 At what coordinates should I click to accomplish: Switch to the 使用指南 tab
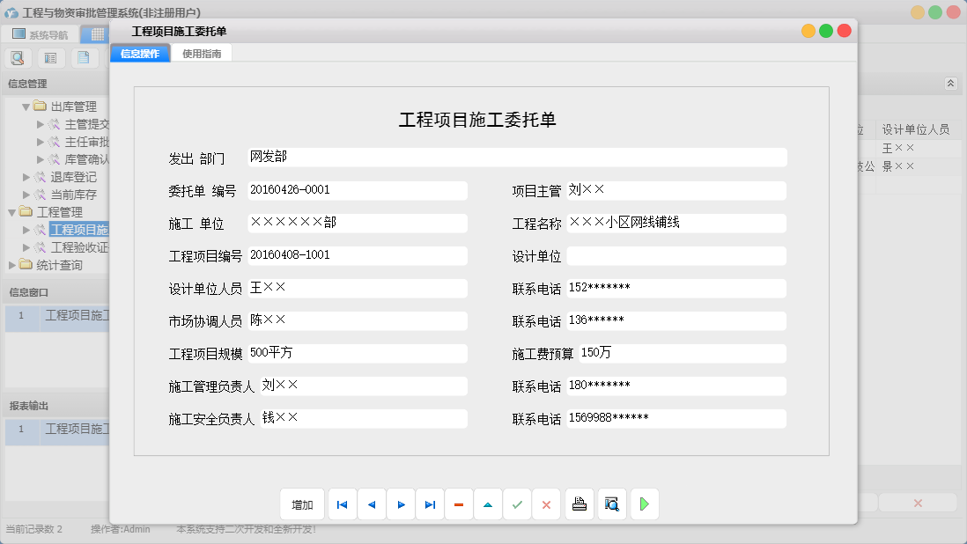pyautogui.click(x=202, y=52)
